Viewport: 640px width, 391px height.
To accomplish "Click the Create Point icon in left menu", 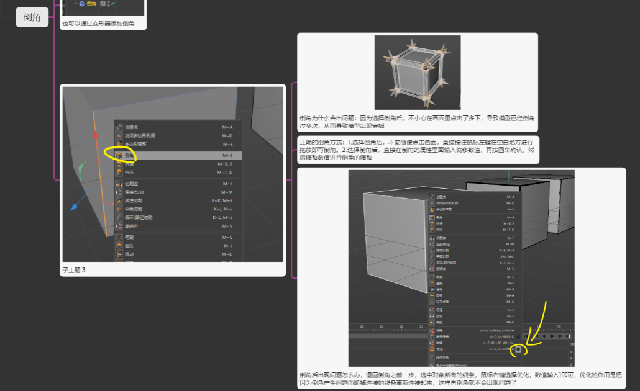I will coord(119,127).
